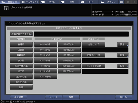
Task: Click the speaker sound icon
Action: [128, 2]
